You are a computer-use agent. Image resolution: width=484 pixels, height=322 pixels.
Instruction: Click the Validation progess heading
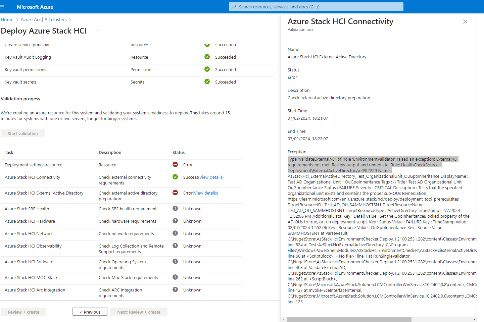(20, 99)
